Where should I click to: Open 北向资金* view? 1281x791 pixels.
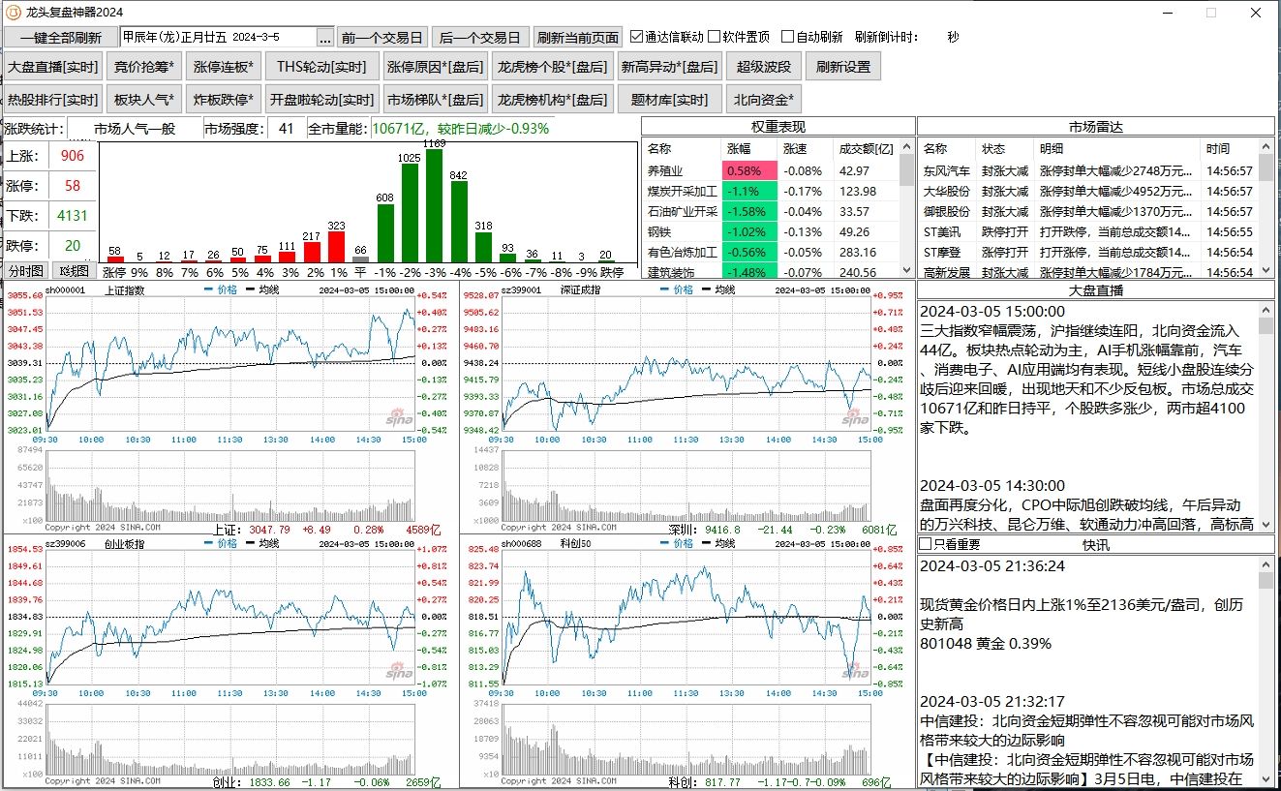click(x=764, y=99)
